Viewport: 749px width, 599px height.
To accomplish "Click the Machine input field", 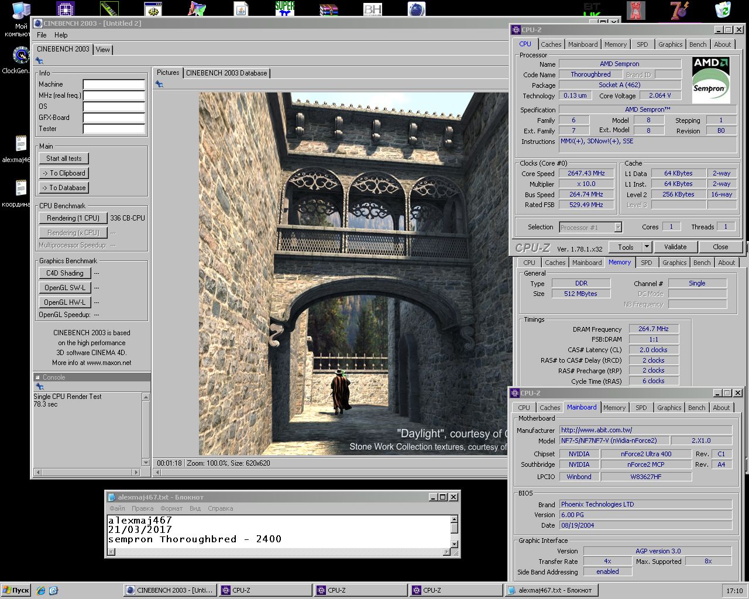I will pyautogui.click(x=114, y=85).
